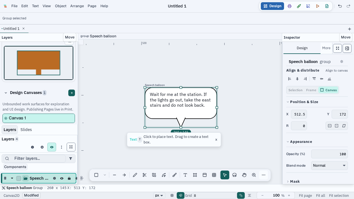Switch to the More tab in Inspector
This screenshot has height=199, width=354.
[326, 48]
